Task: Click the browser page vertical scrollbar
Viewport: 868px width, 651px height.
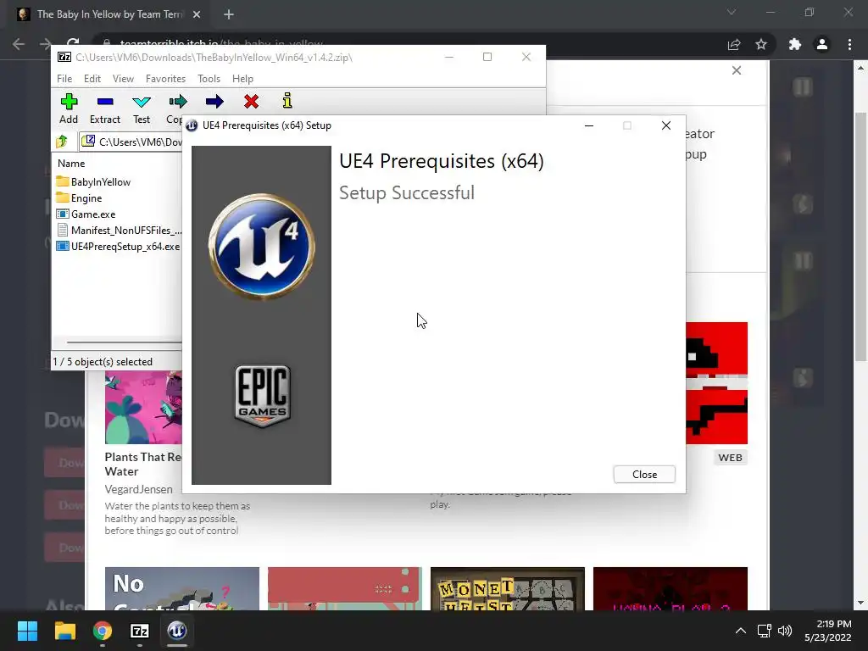Action: tap(860, 236)
